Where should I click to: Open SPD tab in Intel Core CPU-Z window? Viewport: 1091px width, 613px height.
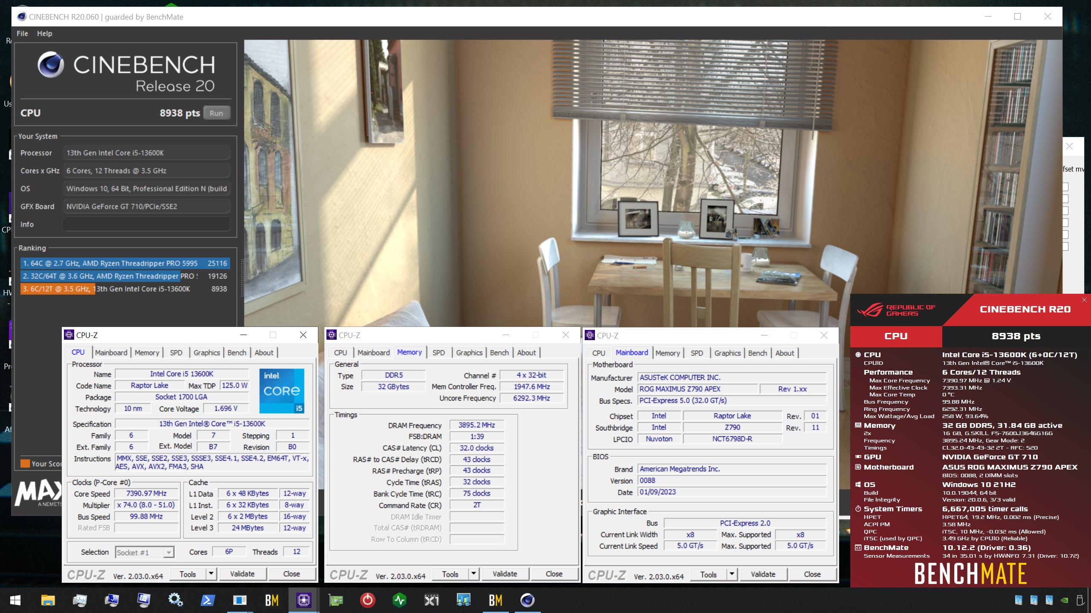coord(176,352)
